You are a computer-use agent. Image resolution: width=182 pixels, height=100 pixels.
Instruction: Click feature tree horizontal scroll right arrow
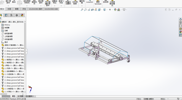point(23,94)
